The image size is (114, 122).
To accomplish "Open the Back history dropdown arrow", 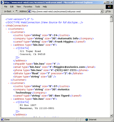I will (x=13, y=12).
